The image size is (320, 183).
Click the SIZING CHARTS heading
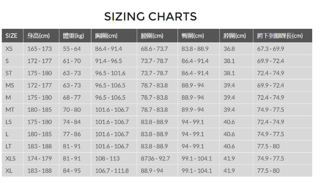[150, 16]
